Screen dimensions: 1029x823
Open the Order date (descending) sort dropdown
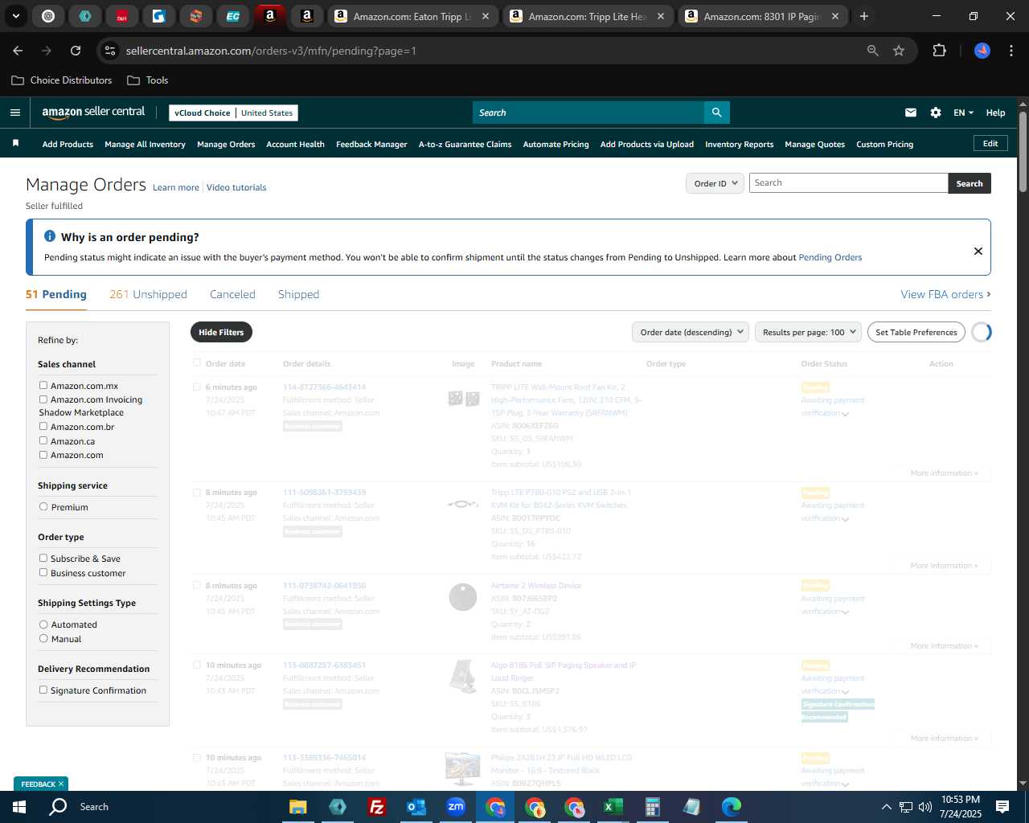pos(691,332)
